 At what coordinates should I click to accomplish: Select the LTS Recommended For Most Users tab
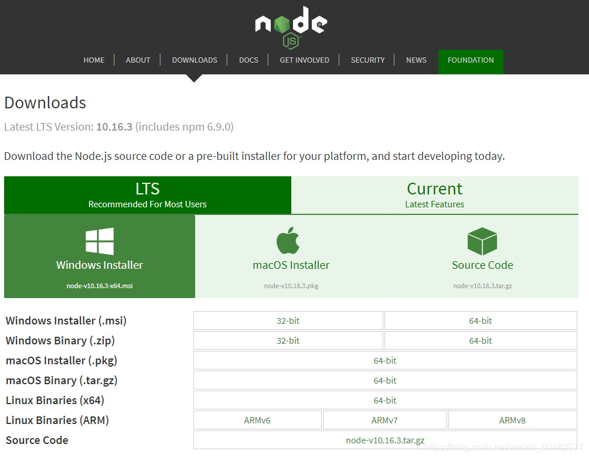(x=148, y=195)
